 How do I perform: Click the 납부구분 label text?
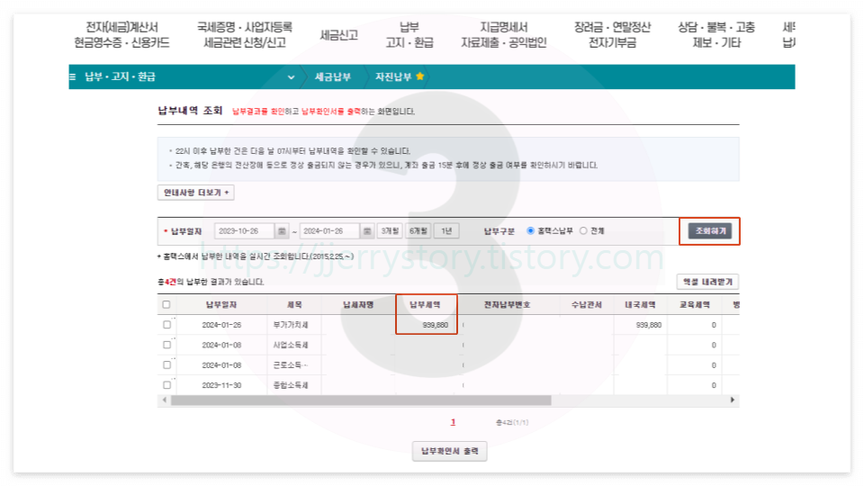pos(499,231)
